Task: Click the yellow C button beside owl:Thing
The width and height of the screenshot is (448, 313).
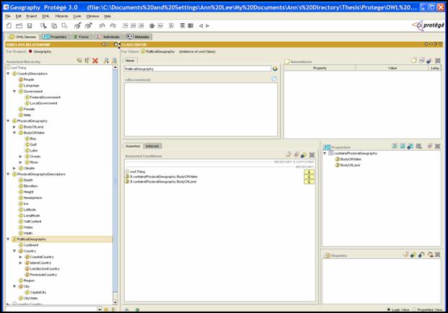Action: pyautogui.click(x=309, y=172)
